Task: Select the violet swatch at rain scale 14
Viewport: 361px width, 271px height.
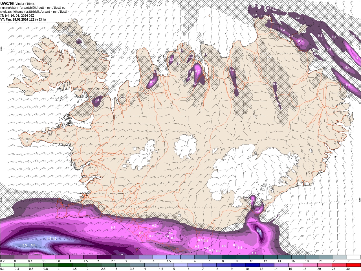Action: point(281,265)
